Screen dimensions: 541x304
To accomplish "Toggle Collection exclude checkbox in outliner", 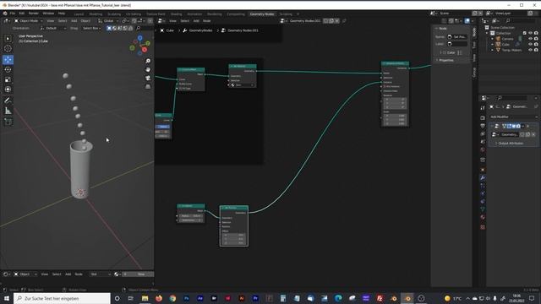I will [524, 33].
